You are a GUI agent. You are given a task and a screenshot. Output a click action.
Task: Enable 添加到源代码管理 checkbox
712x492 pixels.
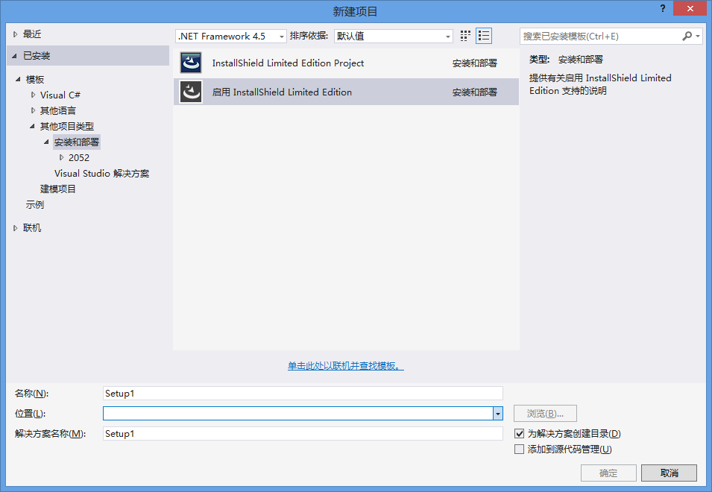[x=520, y=449]
